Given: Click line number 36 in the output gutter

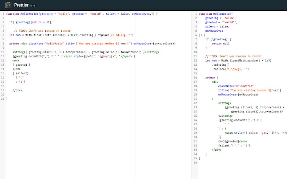Looking at the screenshot, I should pos(195,162).
